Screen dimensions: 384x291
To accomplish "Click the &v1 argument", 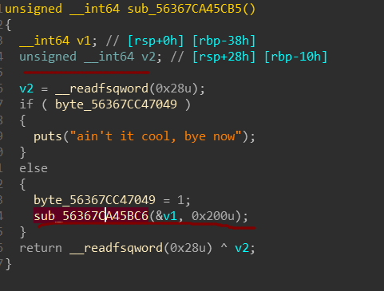I will [x=166, y=216].
